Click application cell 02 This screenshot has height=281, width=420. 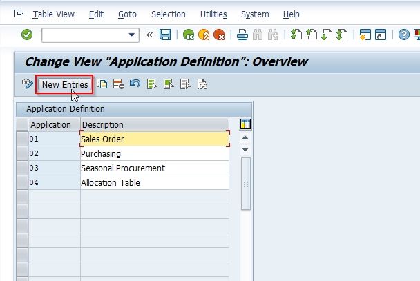click(x=54, y=153)
